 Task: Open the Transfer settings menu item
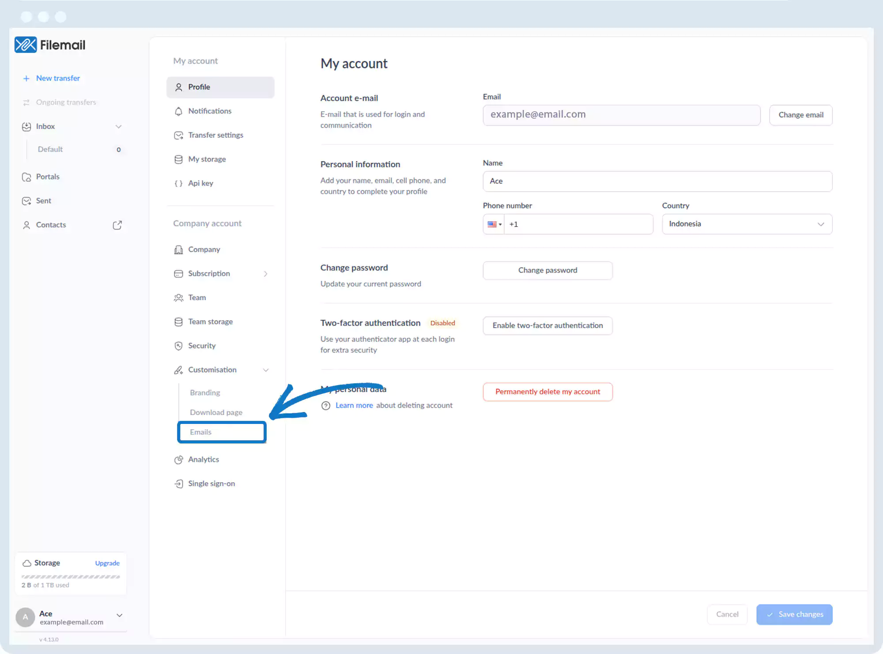[215, 135]
